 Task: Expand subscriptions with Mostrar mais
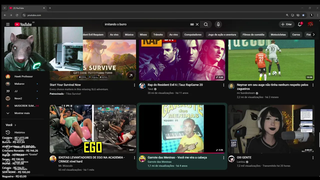(x=22, y=113)
